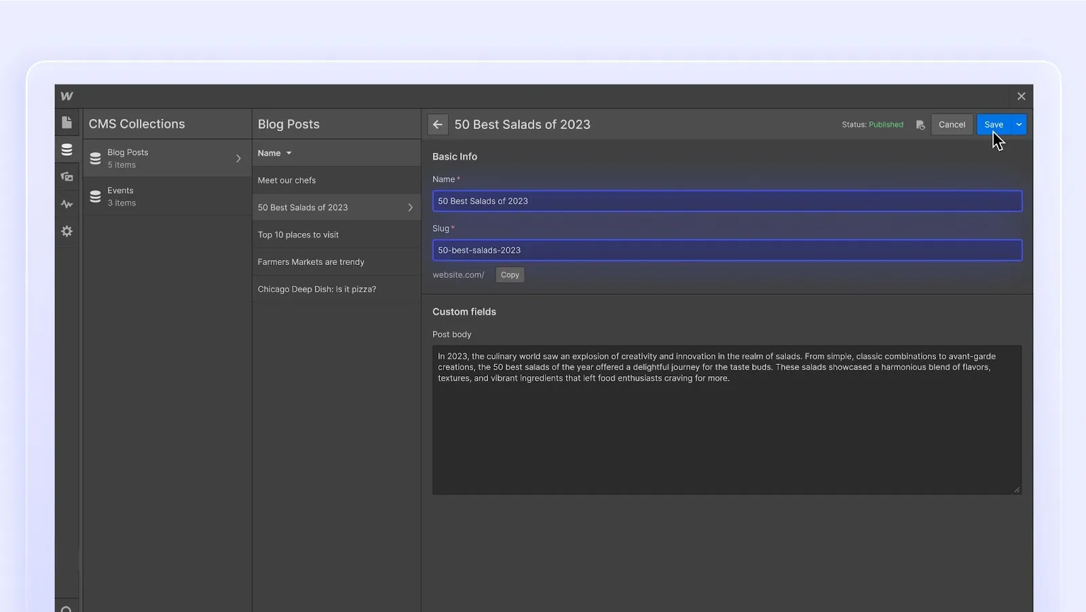
Task: Click the Blog Posts collection stack icon
Action: pos(96,158)
